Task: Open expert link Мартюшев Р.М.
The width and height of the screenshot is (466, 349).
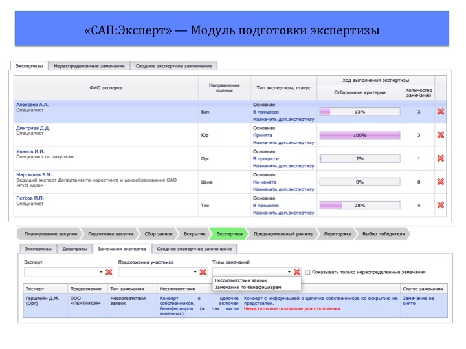Action: pyautogui.click(x=34, y=174)
